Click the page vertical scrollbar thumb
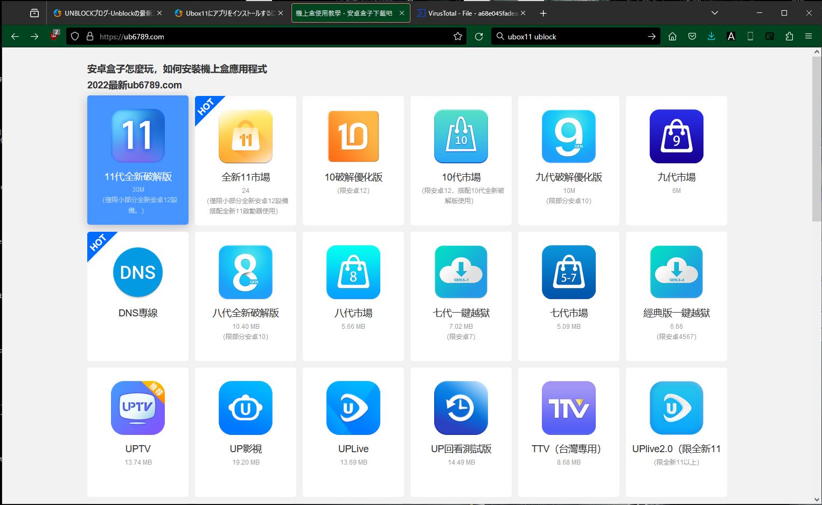 [x=817, y=139]
